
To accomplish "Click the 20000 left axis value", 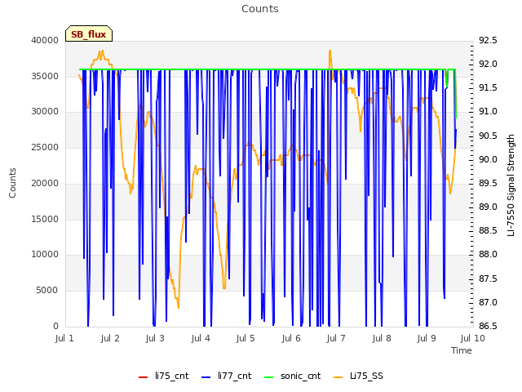I will click(45, 183).
